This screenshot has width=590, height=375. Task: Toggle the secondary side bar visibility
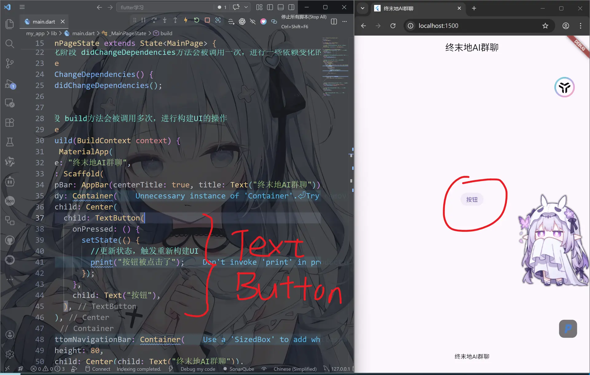291,7
